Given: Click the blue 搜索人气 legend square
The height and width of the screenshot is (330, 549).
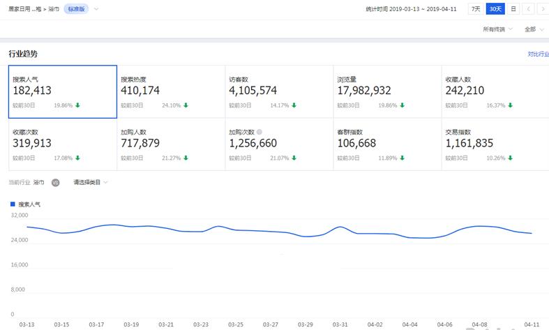Looking at the screenshot, I should (x=13, y=204).
